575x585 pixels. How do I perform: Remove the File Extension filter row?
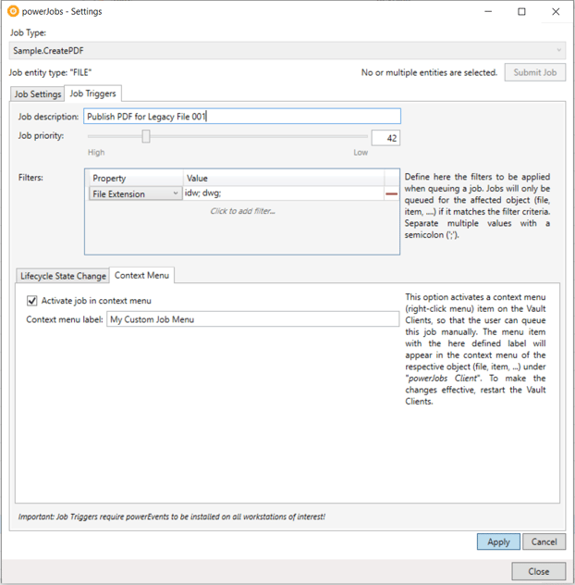(391, 193)
